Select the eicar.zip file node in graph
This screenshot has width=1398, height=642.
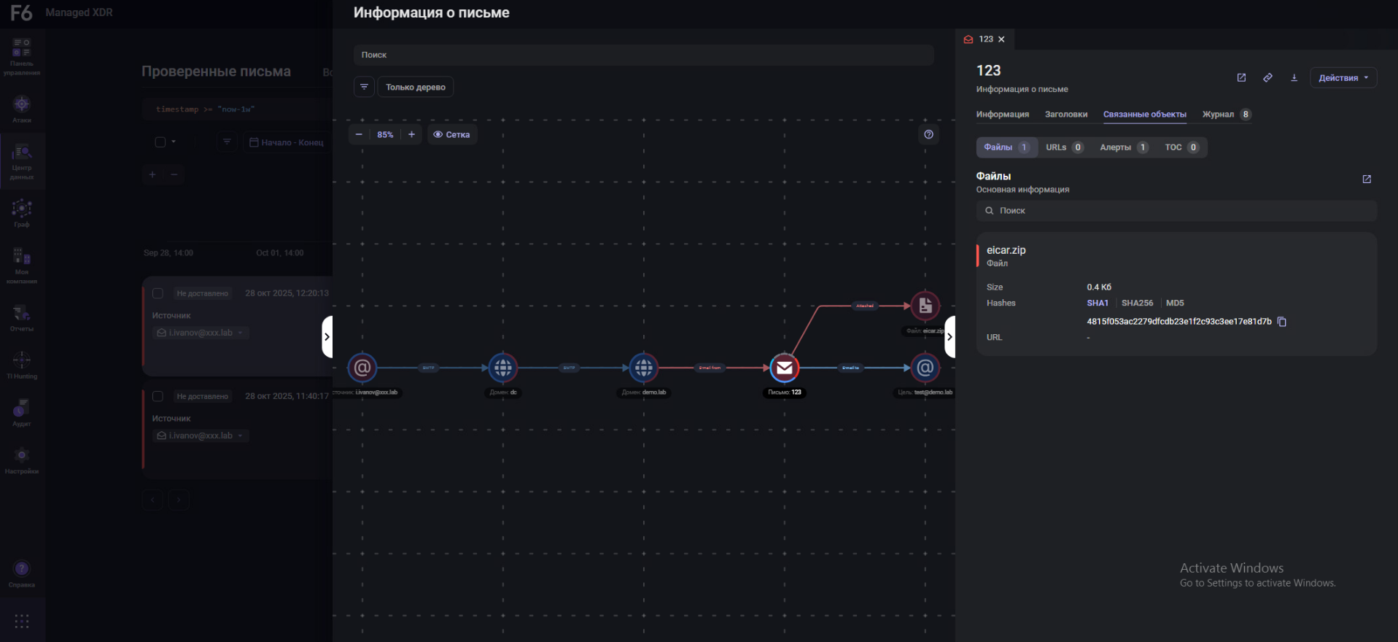(925, 306)
